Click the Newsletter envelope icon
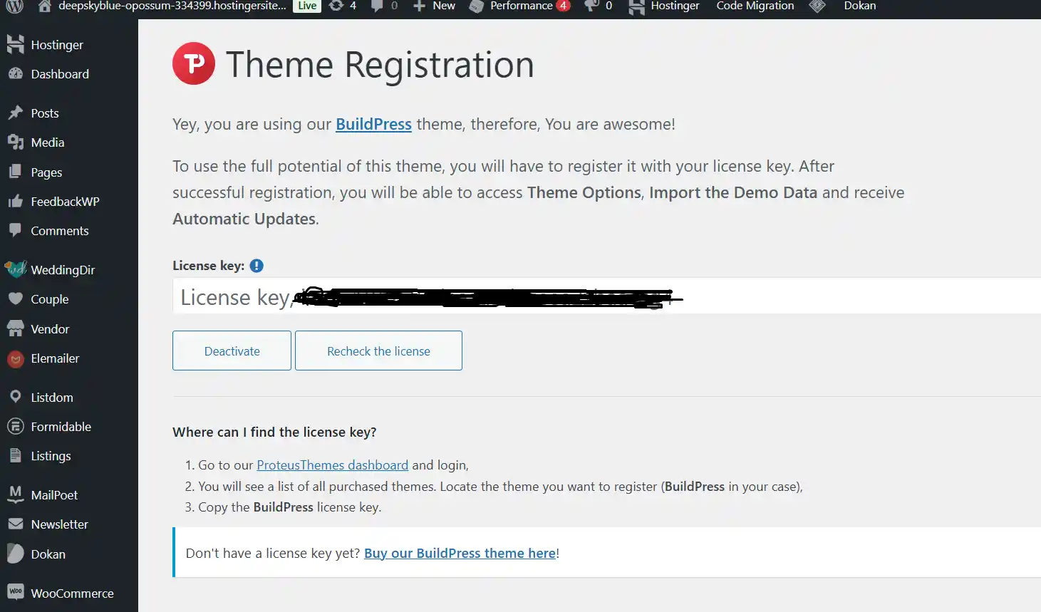Image resolution: width=1041 pixels, height=612 pixels. tap(15, 524)
